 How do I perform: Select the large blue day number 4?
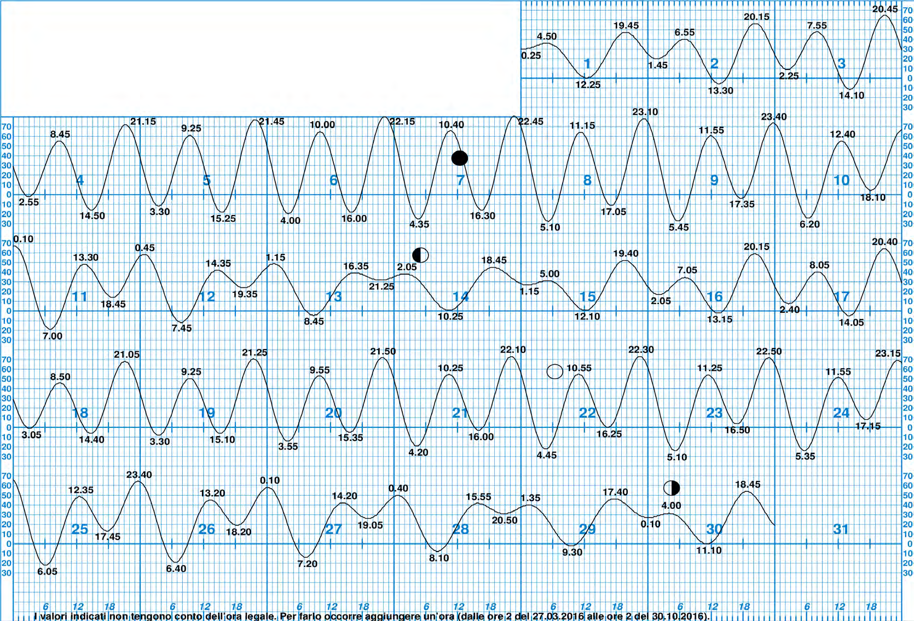point(80,180)
